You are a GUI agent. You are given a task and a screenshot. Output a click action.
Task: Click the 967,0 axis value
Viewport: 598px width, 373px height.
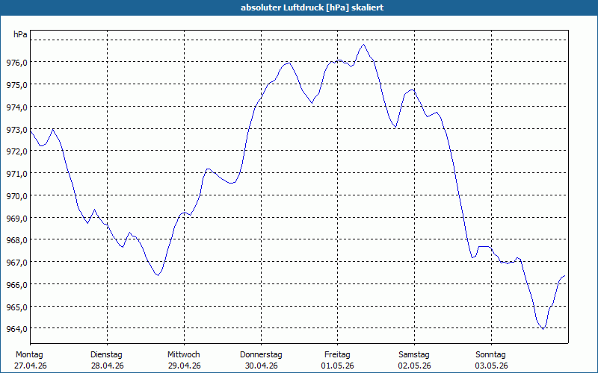(17, 263)
